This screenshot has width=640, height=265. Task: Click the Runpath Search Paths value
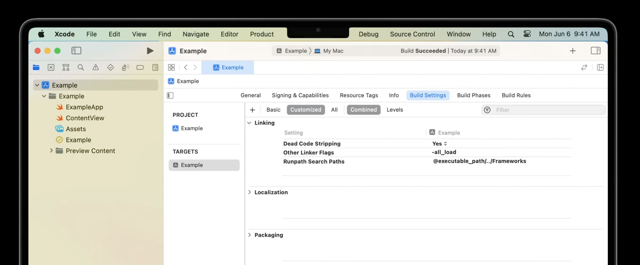(480, 161)
